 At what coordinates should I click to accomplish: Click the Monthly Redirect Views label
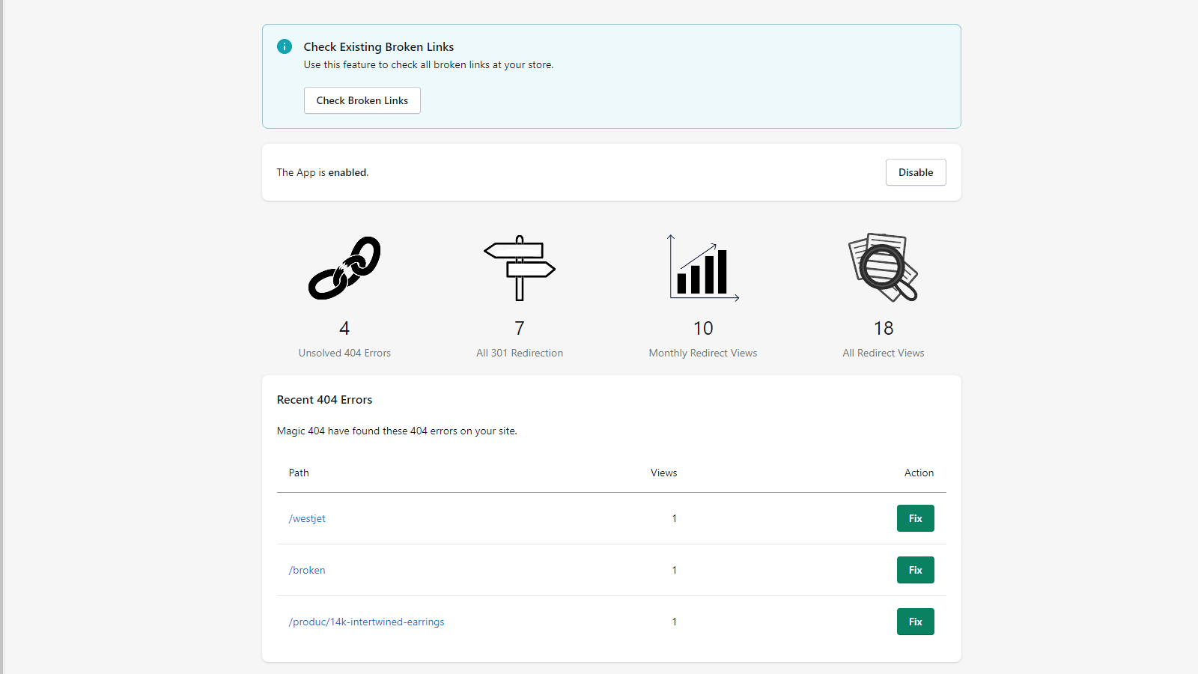(703, 353)
